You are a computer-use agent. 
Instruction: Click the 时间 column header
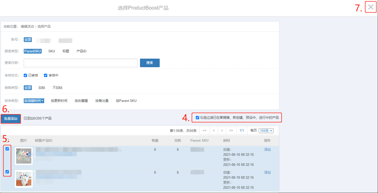coord(227,140)
